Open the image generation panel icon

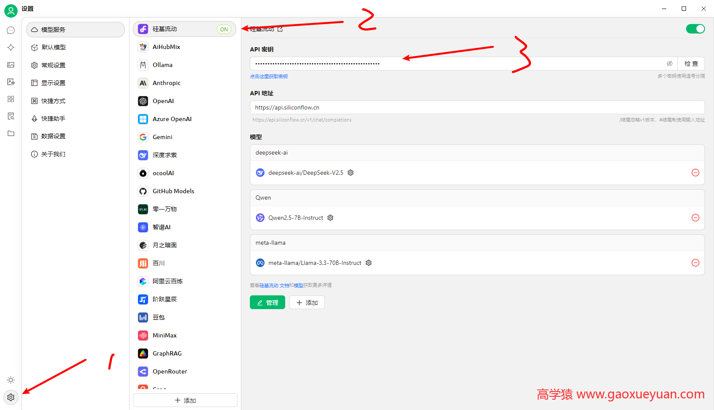(x=11, y=64)
